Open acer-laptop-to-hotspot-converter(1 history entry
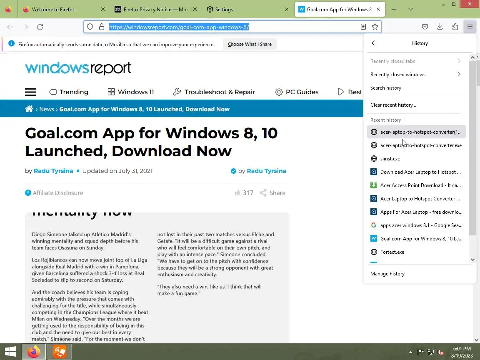 pyautogui.click(x=416, y=132)
